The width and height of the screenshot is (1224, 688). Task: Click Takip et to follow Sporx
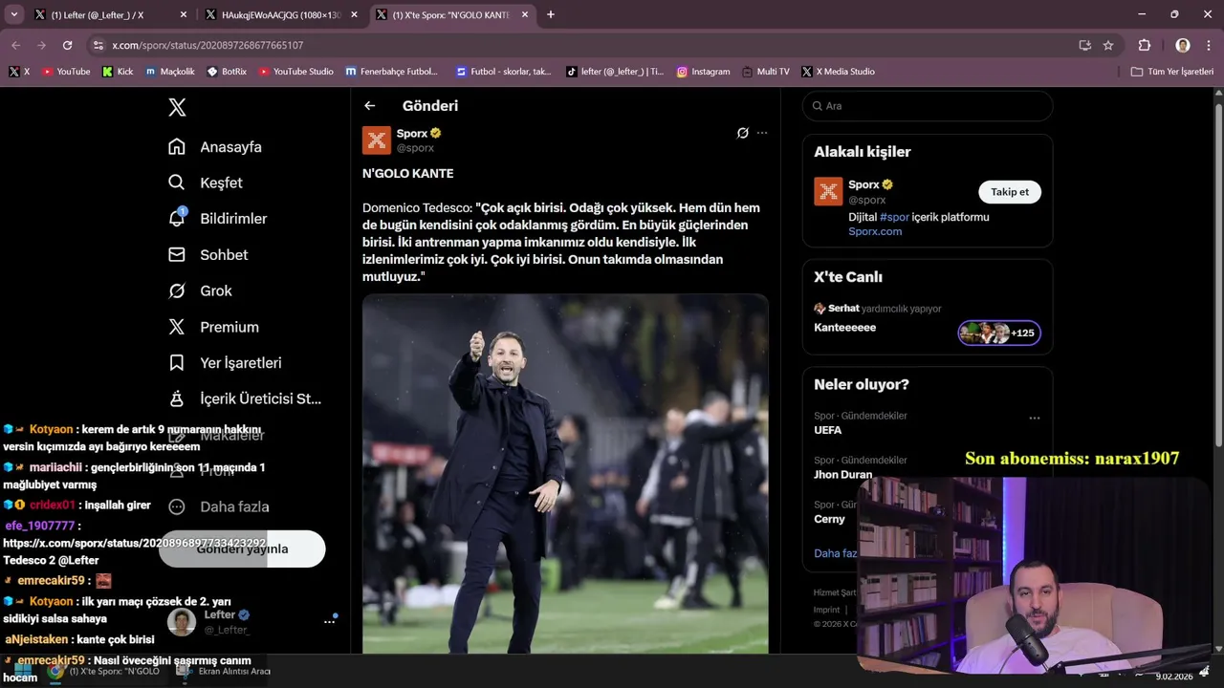click(x=1010, y=192)
